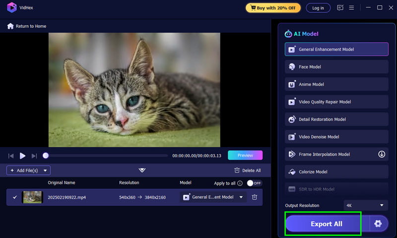Collapse the file list panel chevron
This screenshot has height=238, width=397.
(142, 170)
